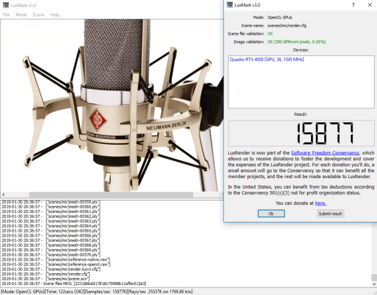Select log line mesh-00565.ply

(x=51, y=231)
